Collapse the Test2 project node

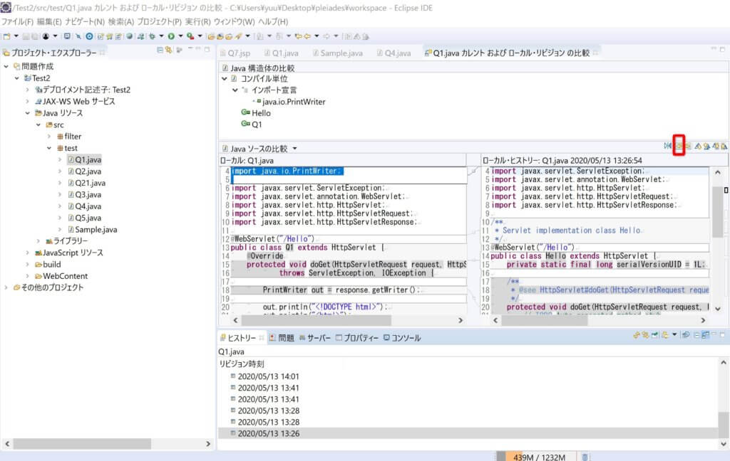tap(17, 78)
